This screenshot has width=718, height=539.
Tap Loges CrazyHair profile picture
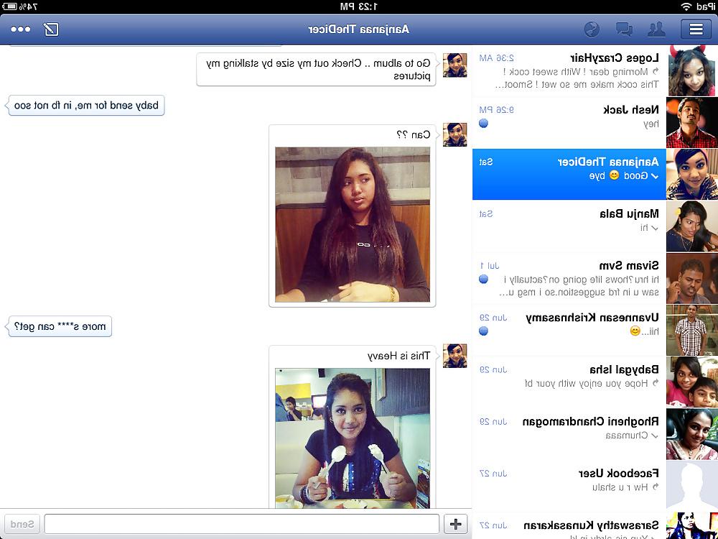[692, 70]
